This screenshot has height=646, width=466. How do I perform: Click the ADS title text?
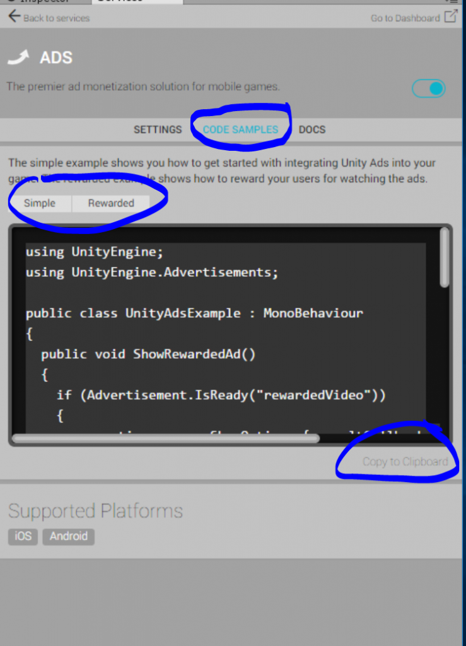coord(56,57)
